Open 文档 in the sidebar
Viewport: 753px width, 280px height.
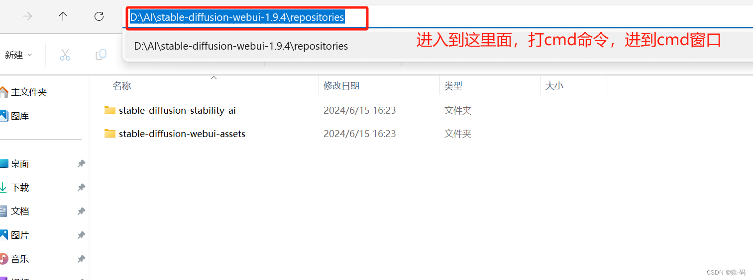[20, 211]
